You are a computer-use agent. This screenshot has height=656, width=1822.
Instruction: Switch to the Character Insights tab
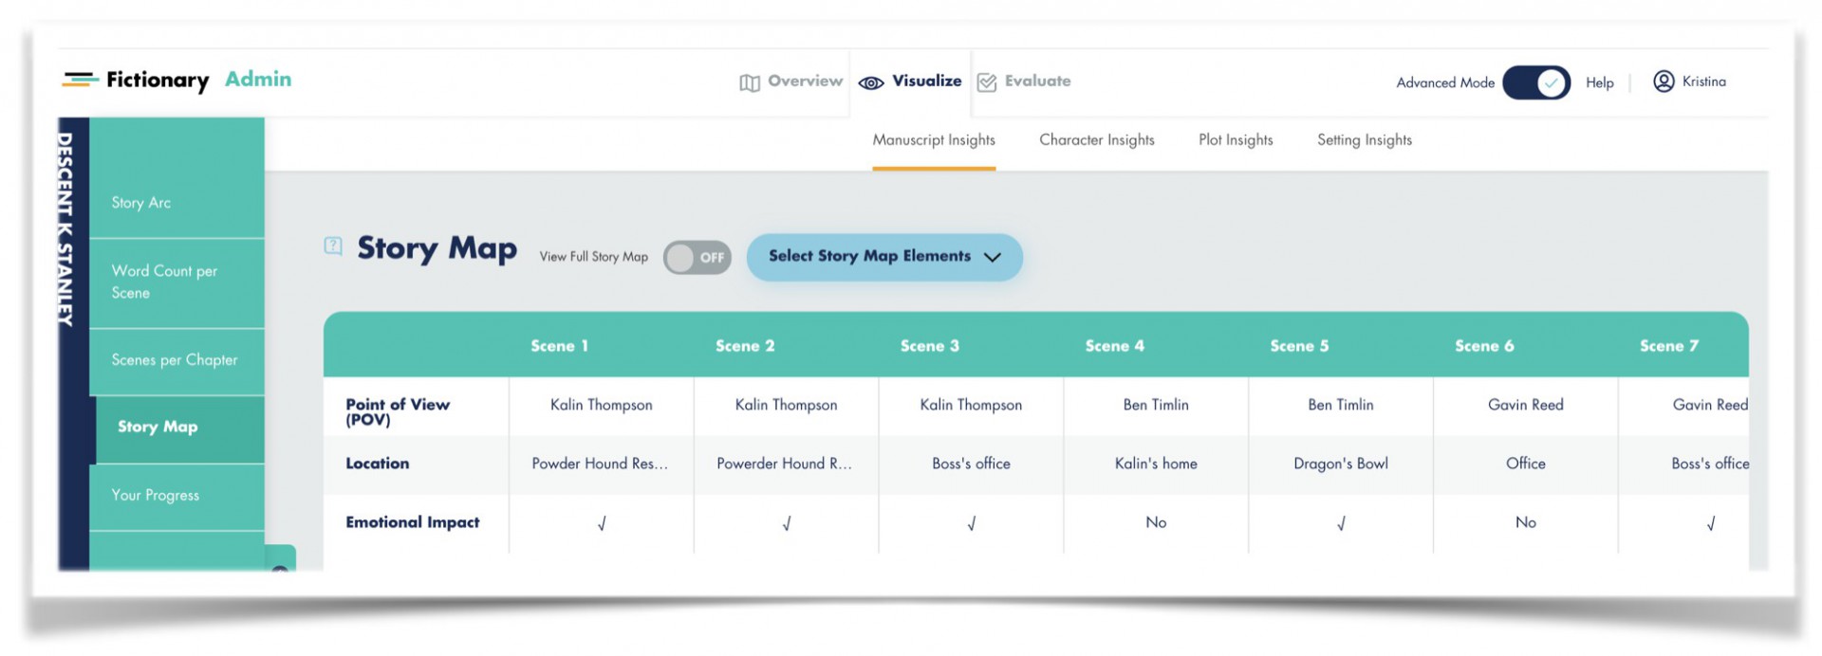point(1096,140)
